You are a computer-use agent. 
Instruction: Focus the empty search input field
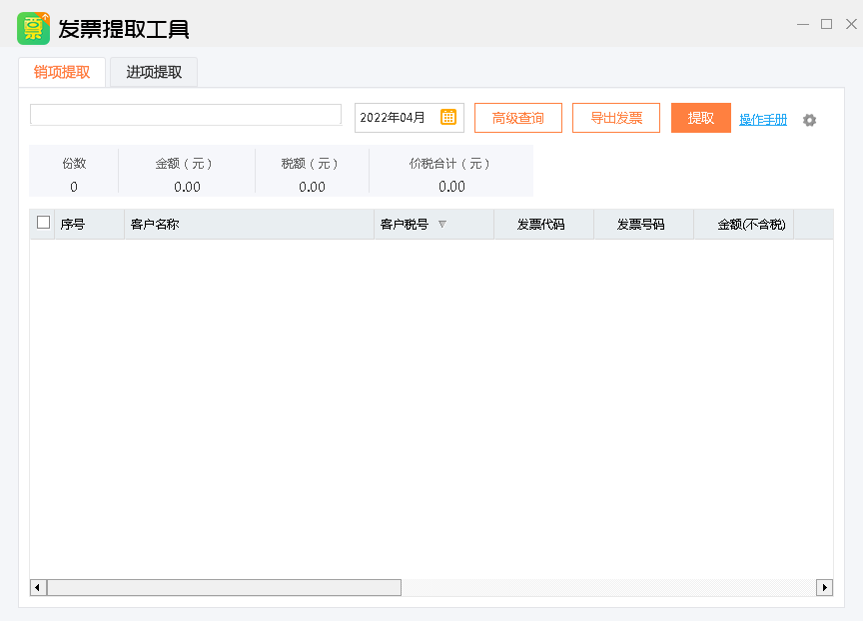186,115
